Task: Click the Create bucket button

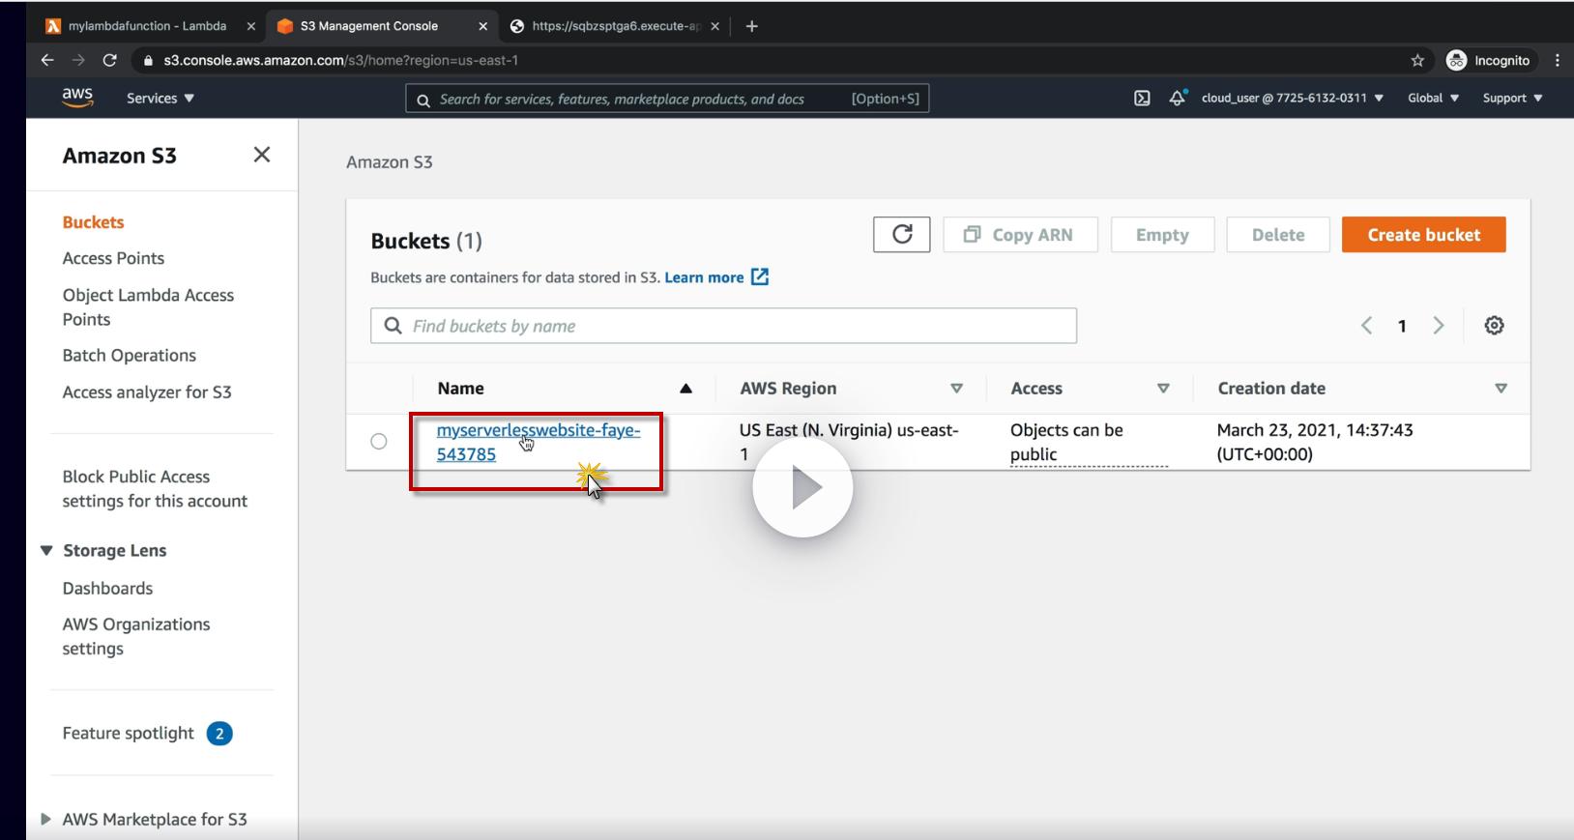Action: pos(1423,235)
